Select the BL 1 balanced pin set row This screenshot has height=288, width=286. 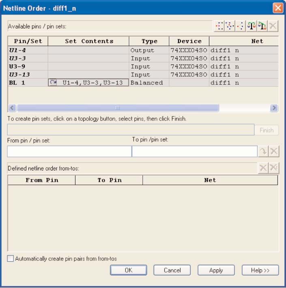pyautogui.click(x=28, y=83)
